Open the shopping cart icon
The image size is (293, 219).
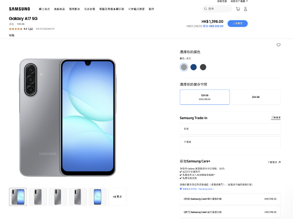pos(238,9)
